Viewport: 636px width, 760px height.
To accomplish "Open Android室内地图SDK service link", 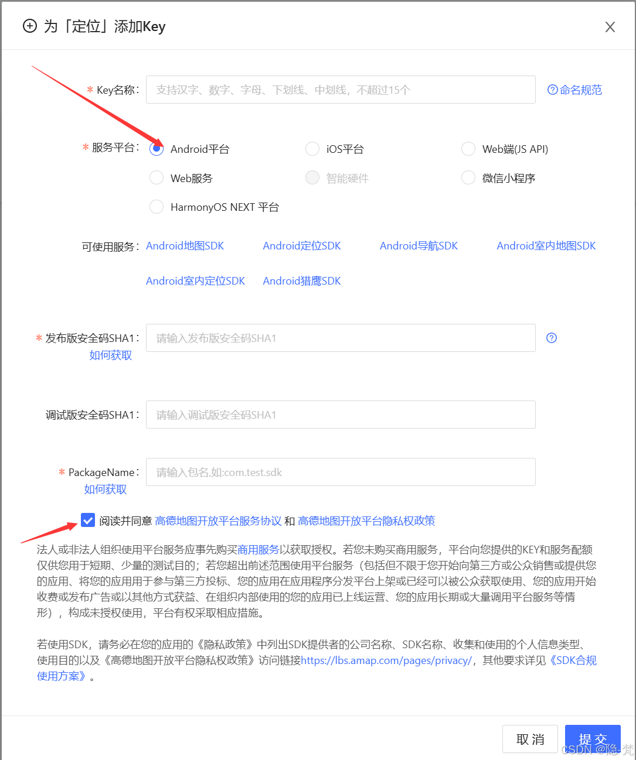I will point(546,246).
